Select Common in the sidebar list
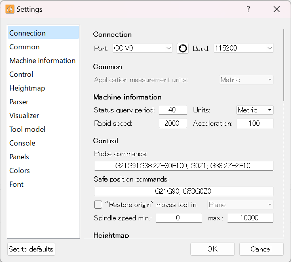Image resolution: width=291 pixels, height=262 pixels. (43, 47)
